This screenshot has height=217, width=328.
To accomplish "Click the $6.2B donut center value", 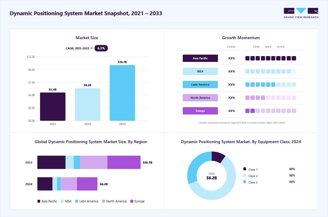I will click(x=212, y=178).
